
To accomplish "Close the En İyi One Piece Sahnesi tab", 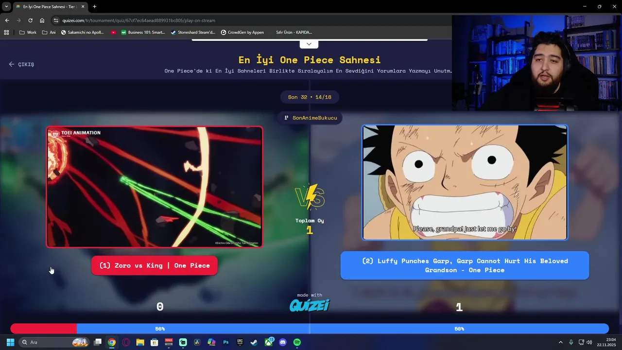I will pos(83,7).
